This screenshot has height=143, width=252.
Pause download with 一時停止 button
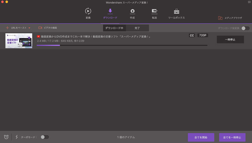[230, 39]
